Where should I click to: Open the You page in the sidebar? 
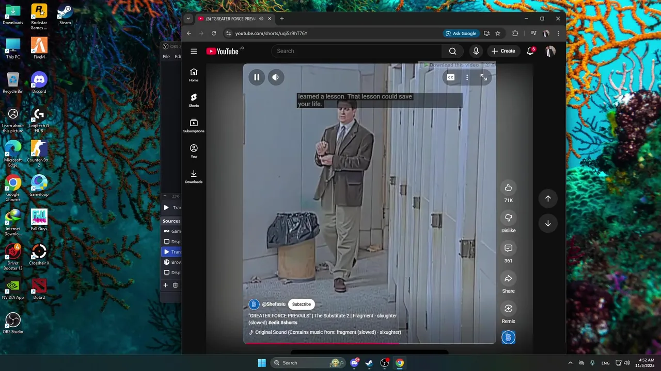(194, 151)
